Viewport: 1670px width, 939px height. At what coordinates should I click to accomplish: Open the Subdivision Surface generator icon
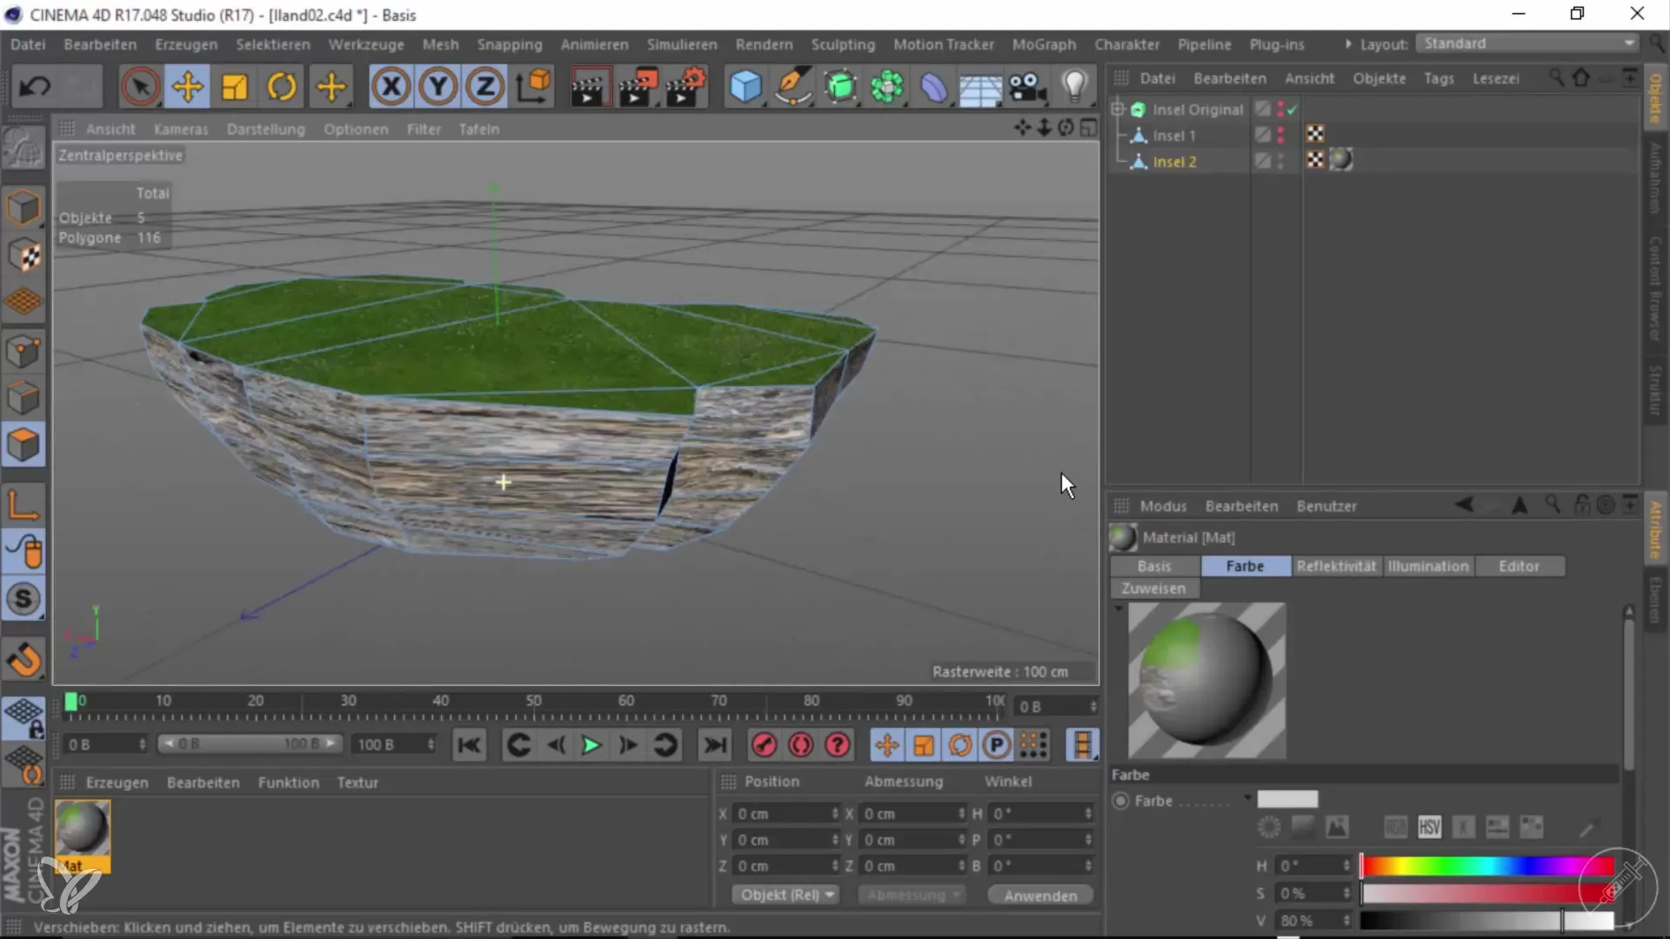point(840,87)
